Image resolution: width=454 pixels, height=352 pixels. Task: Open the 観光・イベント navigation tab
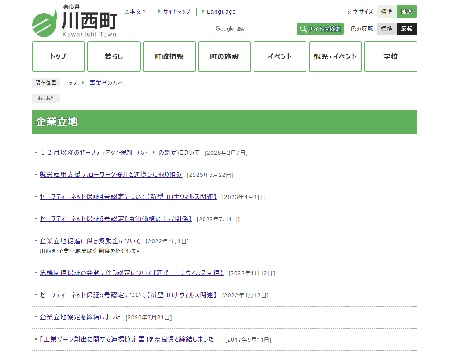[x=335, y=56]
